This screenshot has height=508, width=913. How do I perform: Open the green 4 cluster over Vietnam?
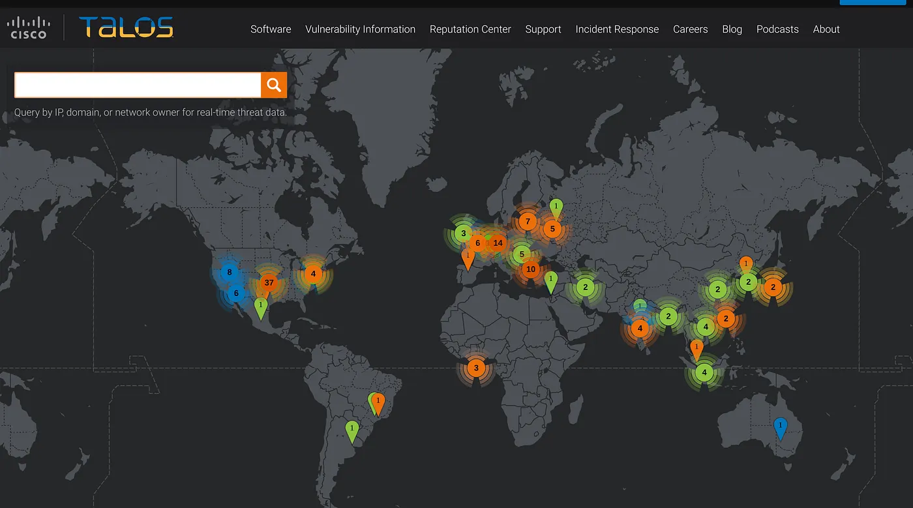point(705,326)
